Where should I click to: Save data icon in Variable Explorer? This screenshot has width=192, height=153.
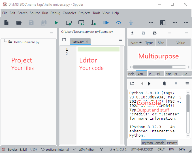(x=144, y=33)
